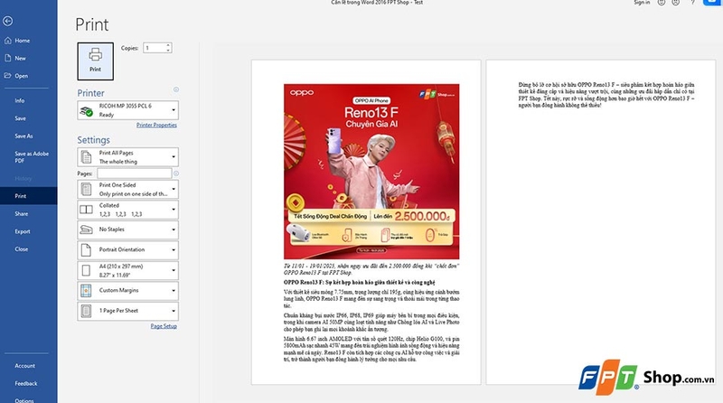
Task: Expand the Print All Pages dropdown
Action: tap(127, 157)
